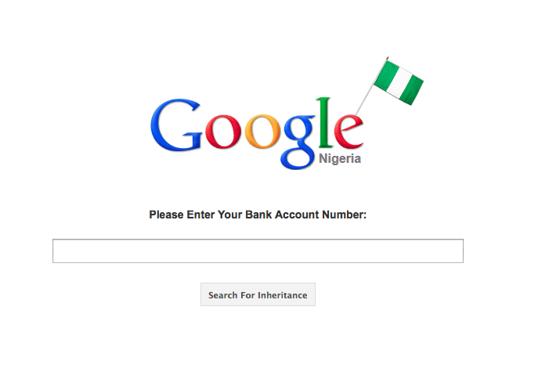Viewport: 549px width, 368px height.
Task: Focus the bank account number input field
Action: (x=258, y=251)
